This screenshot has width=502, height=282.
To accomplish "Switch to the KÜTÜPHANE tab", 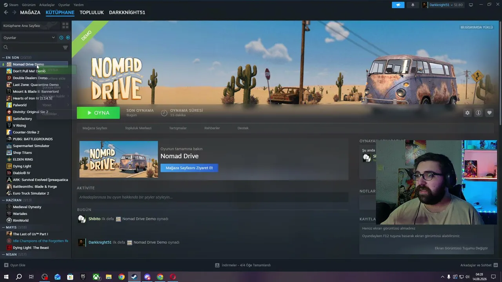I will point(60,13).
